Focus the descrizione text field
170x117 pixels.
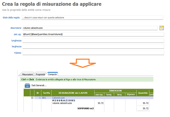click(90, 28)
